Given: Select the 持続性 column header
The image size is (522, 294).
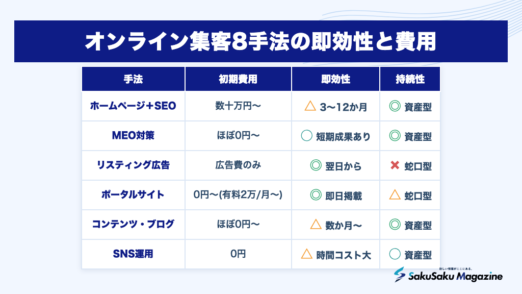Looking at the screenshot, I should tap(410, 79).
